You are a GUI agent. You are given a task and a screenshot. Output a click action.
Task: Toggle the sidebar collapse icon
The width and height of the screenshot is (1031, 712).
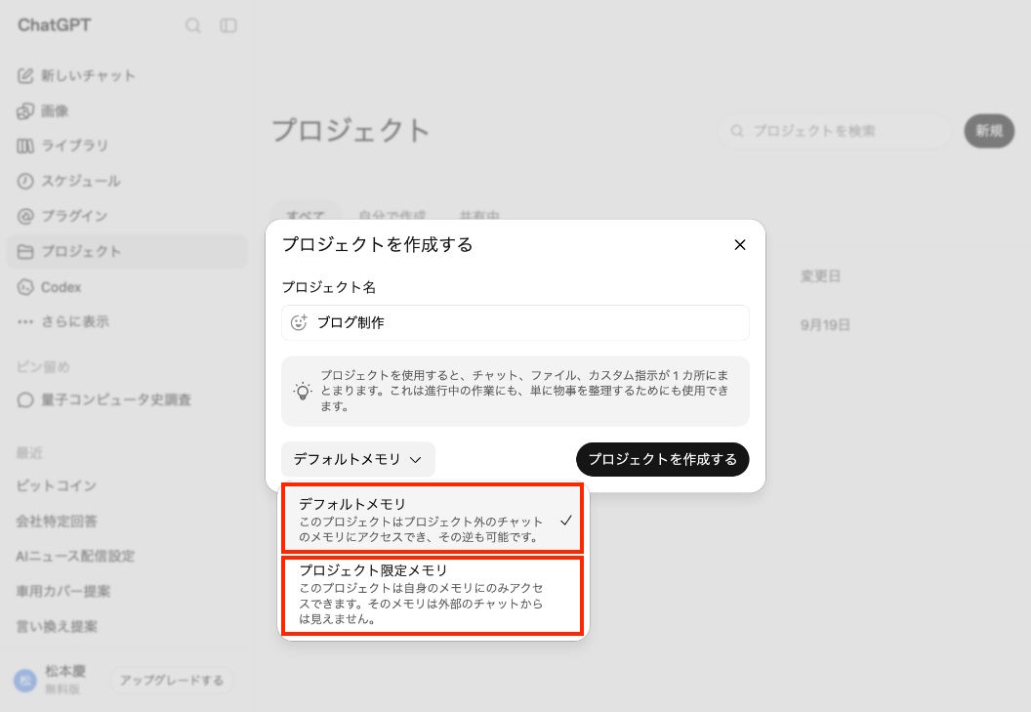tap(228, 25)
